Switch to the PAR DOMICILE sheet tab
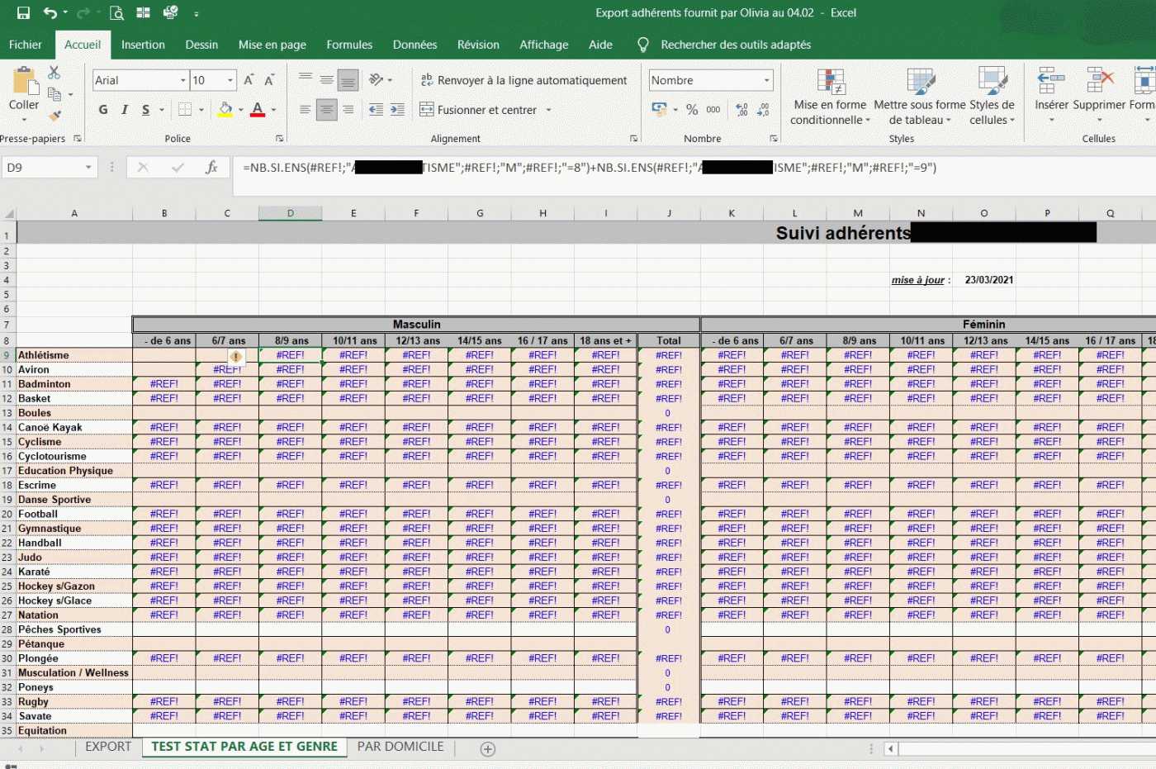The height and width of the screenshot is (769, 1156). [x=400, y=747]
